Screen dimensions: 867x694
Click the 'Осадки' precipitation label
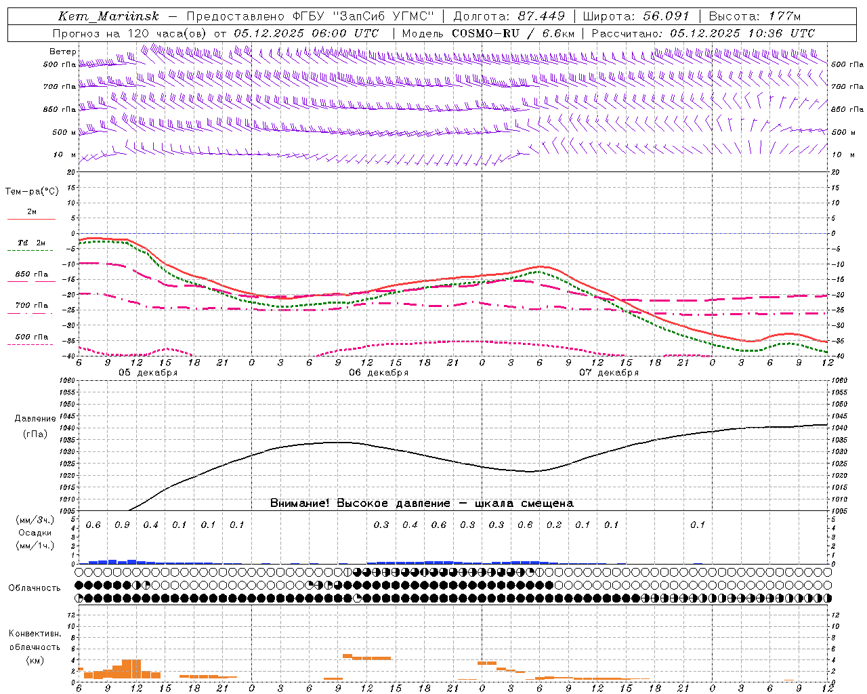click(35, 533)
